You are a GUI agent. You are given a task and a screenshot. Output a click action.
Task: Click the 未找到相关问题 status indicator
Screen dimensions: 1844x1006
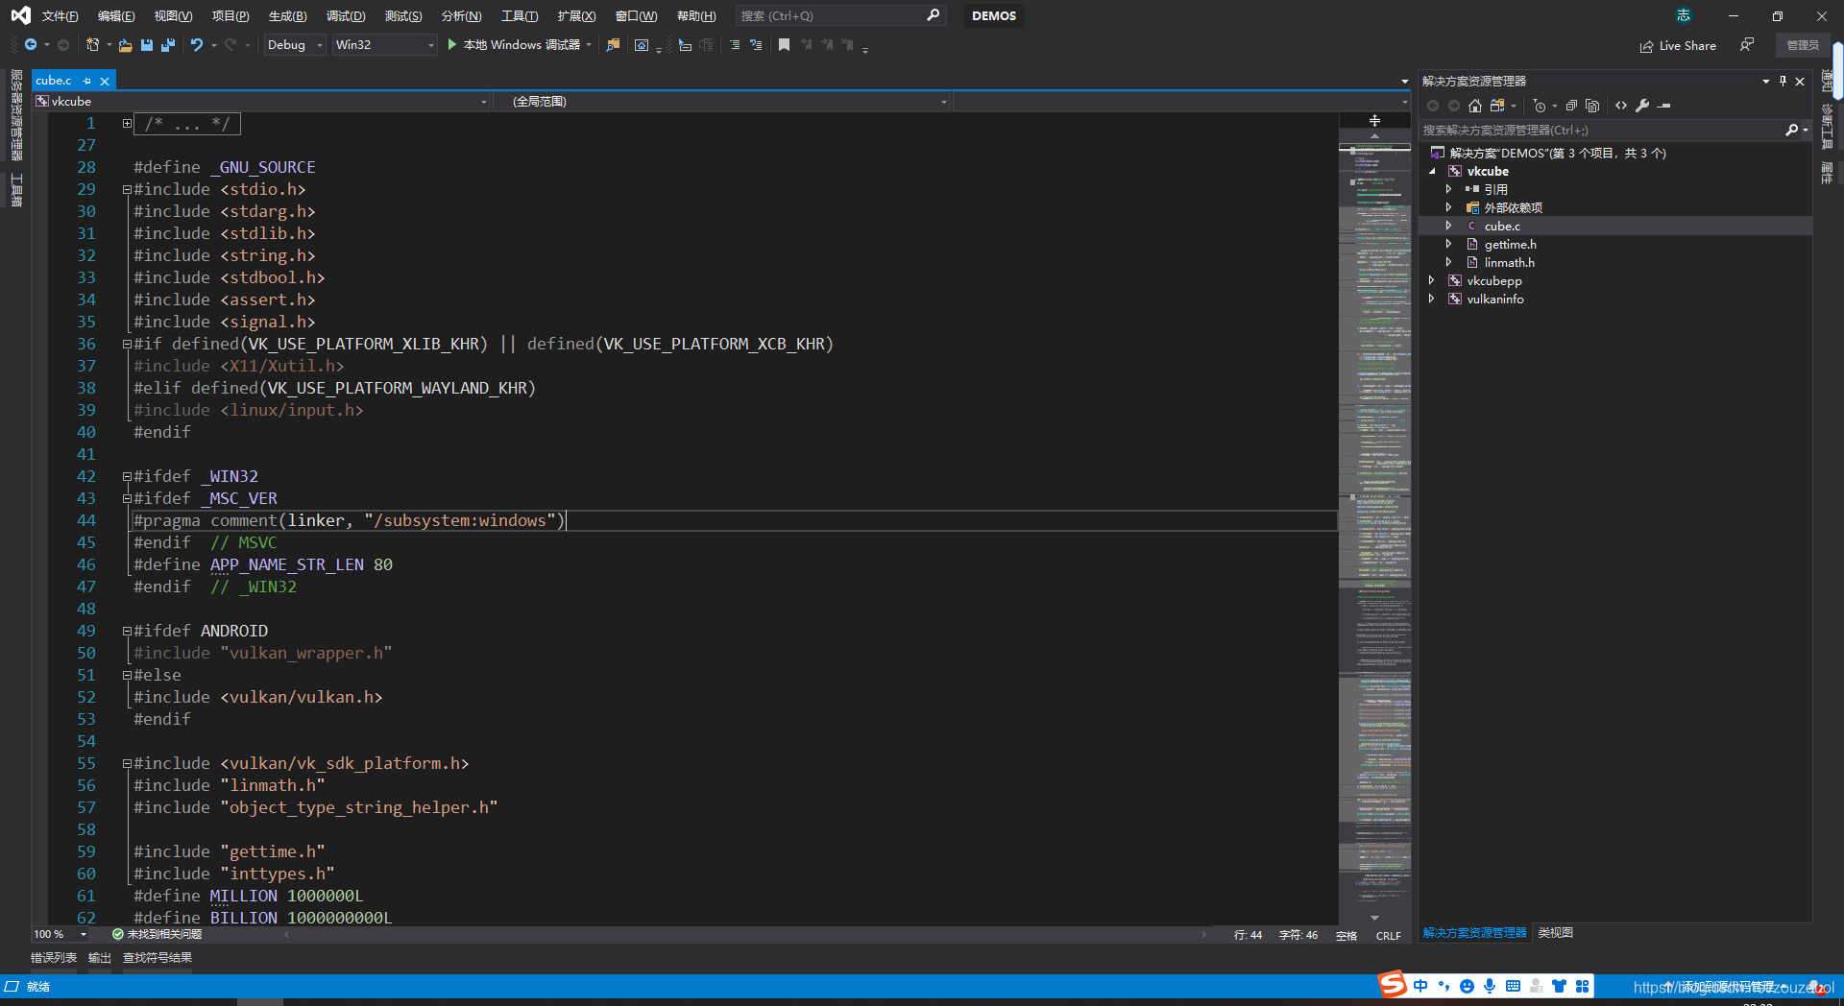157,934
